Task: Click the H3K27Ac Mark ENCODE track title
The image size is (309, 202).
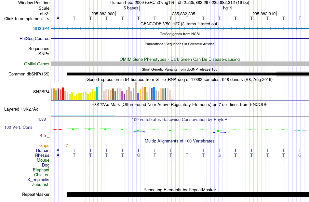Action: pyautogui.click(x=180, y=104)
